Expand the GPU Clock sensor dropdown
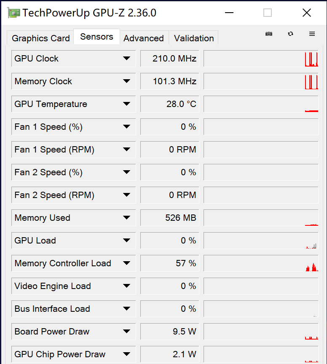This screenshot has width=327, height=364. click(x=127, y=58)
